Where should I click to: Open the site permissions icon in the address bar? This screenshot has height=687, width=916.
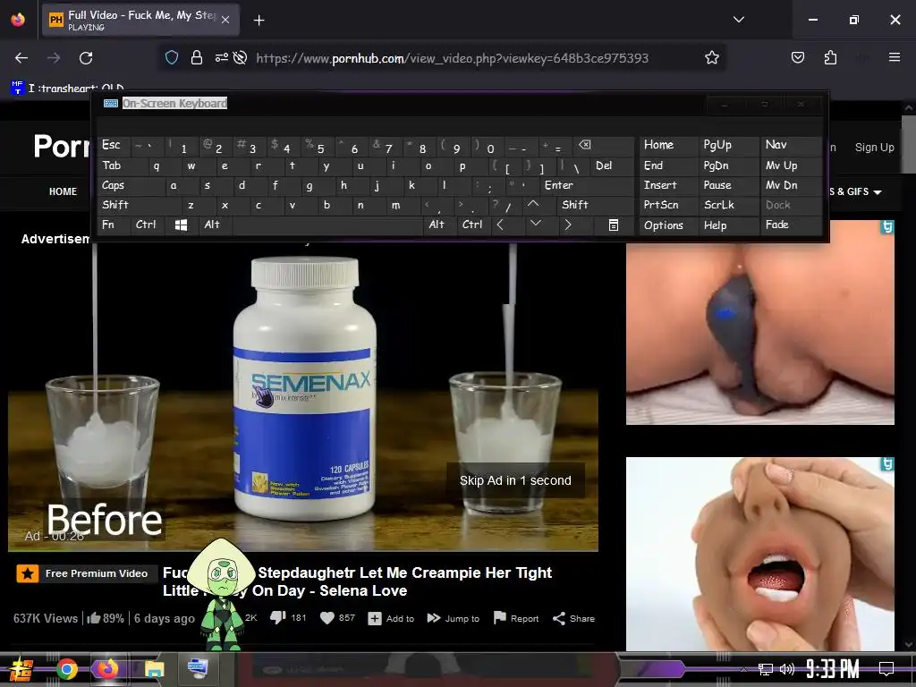pyautogui.click(x=222, y=57)
